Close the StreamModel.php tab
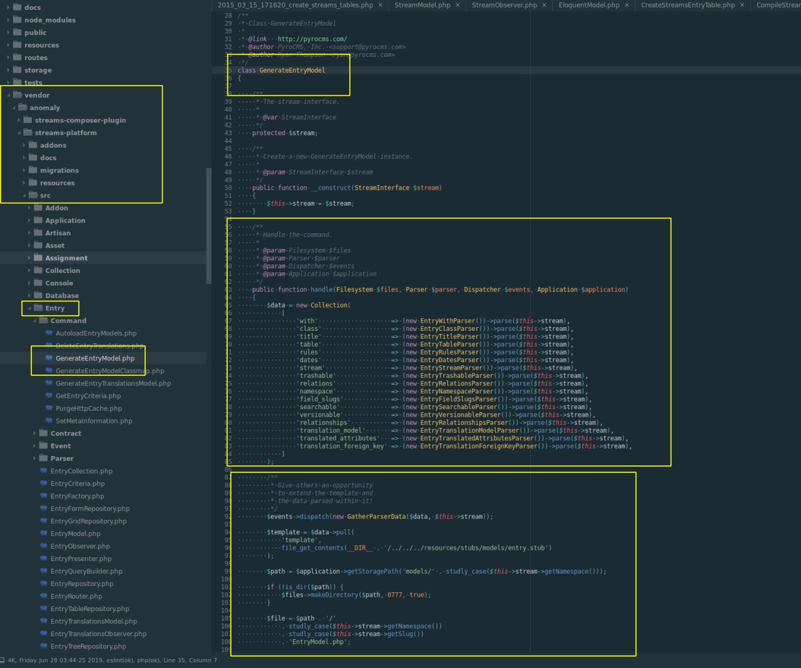The height and width of the screenshot is (668, 801). tap(457, 5)
